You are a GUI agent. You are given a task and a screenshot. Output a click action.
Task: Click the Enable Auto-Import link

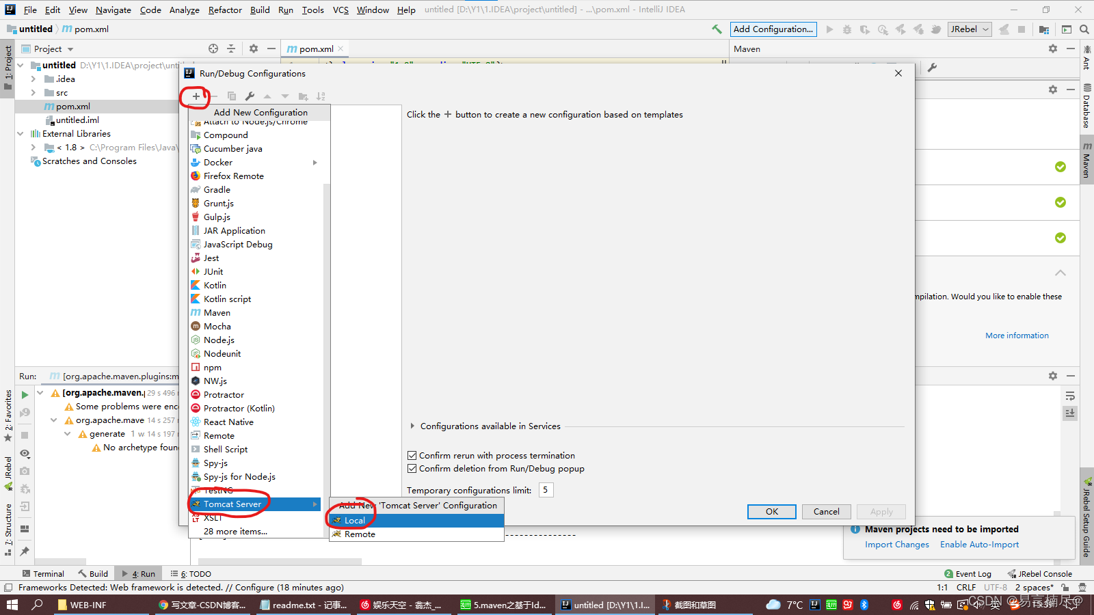coord(979,545)
